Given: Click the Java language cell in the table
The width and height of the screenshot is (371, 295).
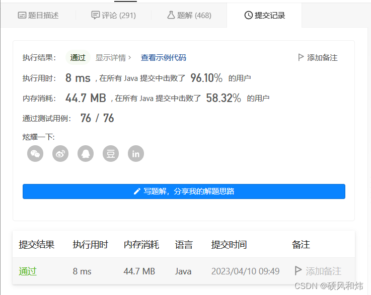Looking at the screenshot, I should point(183,271).
